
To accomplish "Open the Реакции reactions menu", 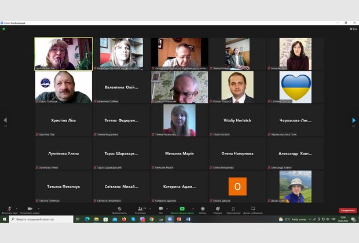I will tap(218, 209).
